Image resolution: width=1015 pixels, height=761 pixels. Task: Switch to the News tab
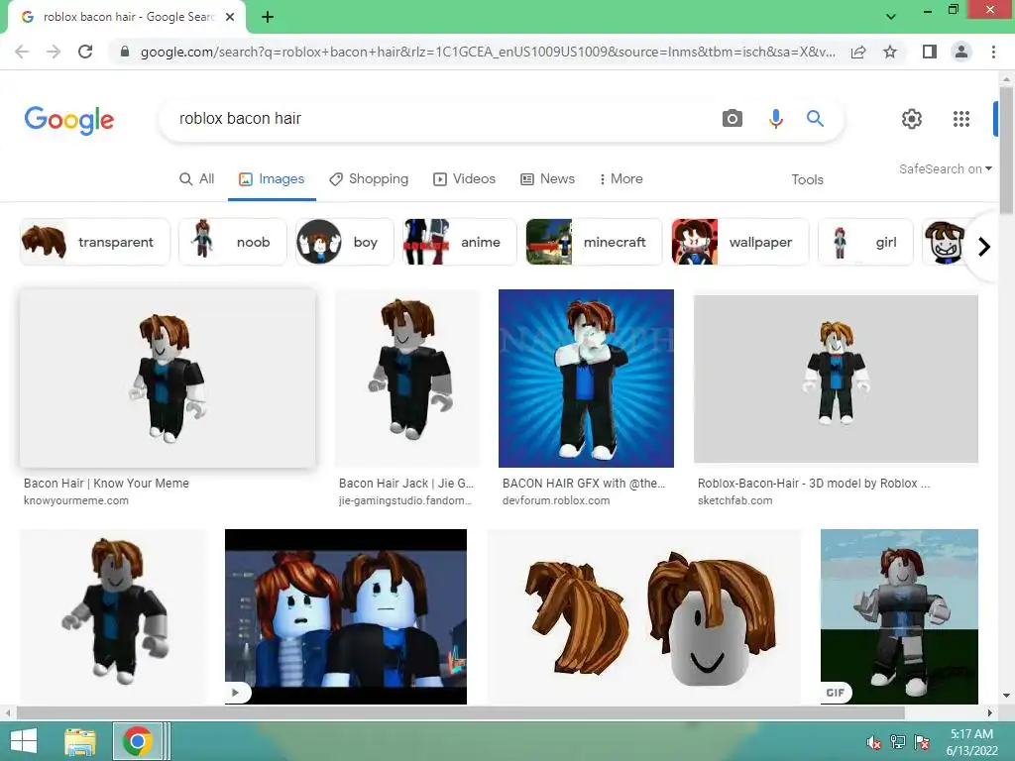[547, 179]
